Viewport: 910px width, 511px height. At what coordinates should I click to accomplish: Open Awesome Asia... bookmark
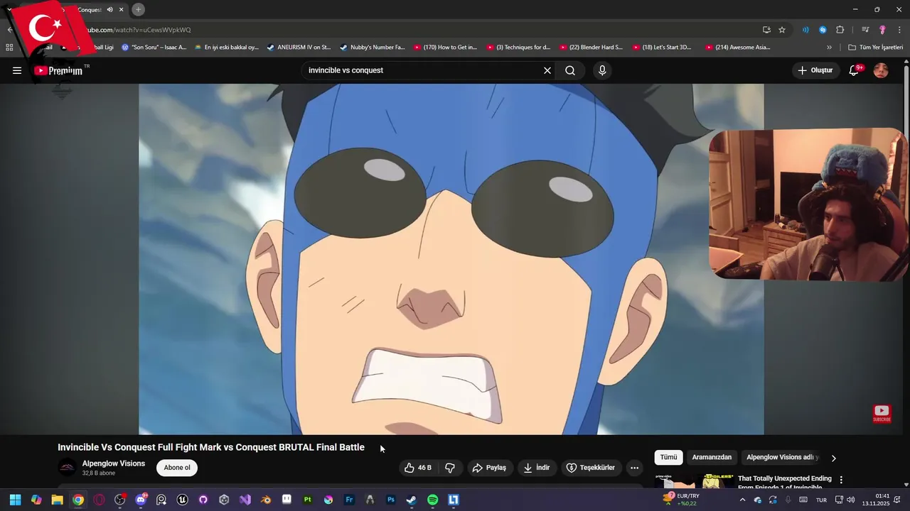point(738,48)
